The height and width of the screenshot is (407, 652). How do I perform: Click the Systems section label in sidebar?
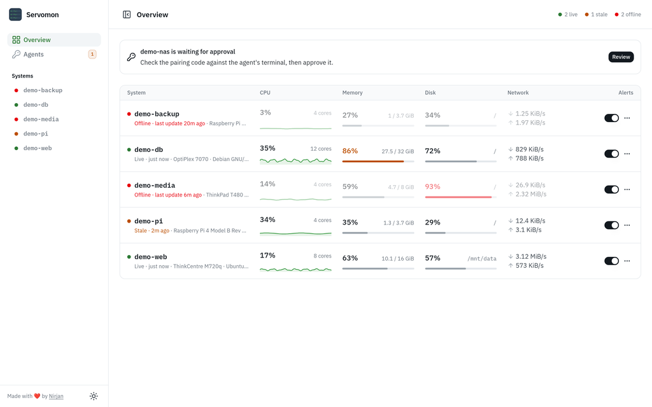tap(22, 76)
